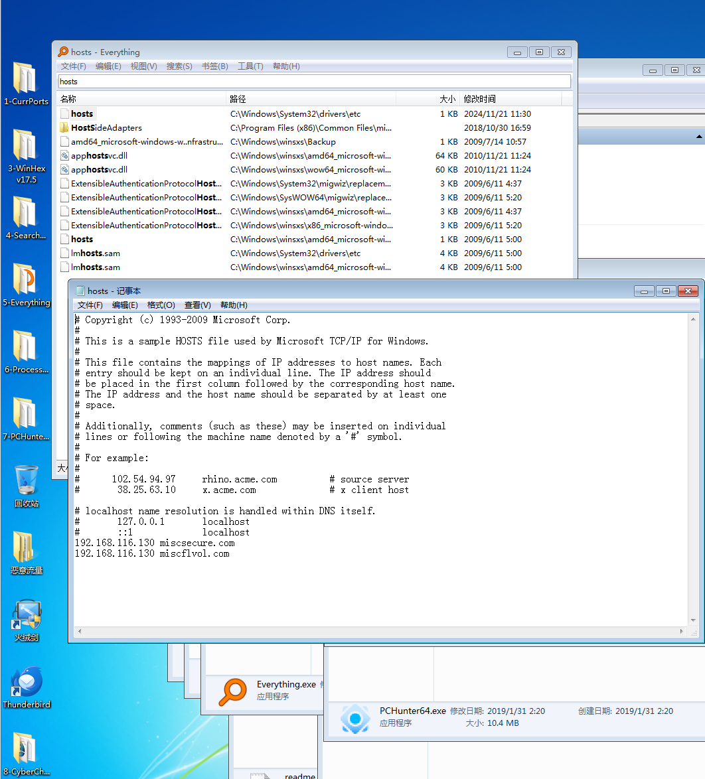Screen dimensions: 705x779
Task: Sort results by 大小 column header
Action: pos(428,99)
